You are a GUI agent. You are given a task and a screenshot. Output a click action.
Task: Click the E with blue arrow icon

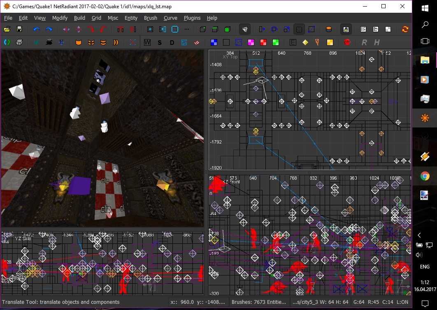tap(61, 42)
